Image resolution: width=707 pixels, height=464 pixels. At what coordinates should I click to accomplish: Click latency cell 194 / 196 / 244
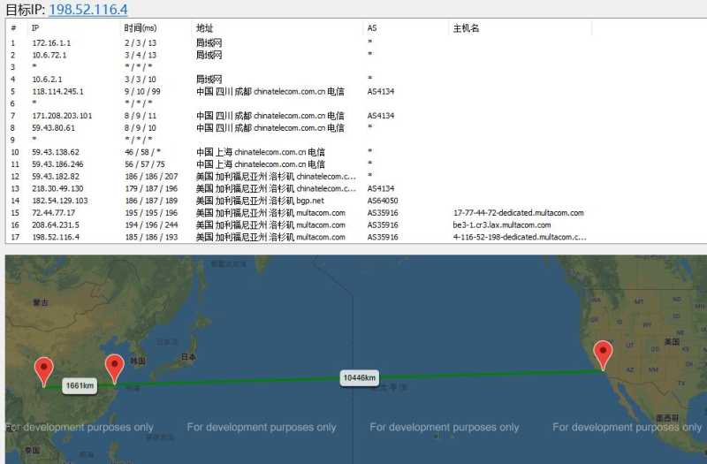coord(151,225)
